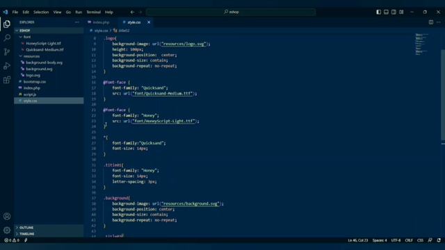Open the File menu
Viewport: 445px width, 250px height.
pos(15,12)
